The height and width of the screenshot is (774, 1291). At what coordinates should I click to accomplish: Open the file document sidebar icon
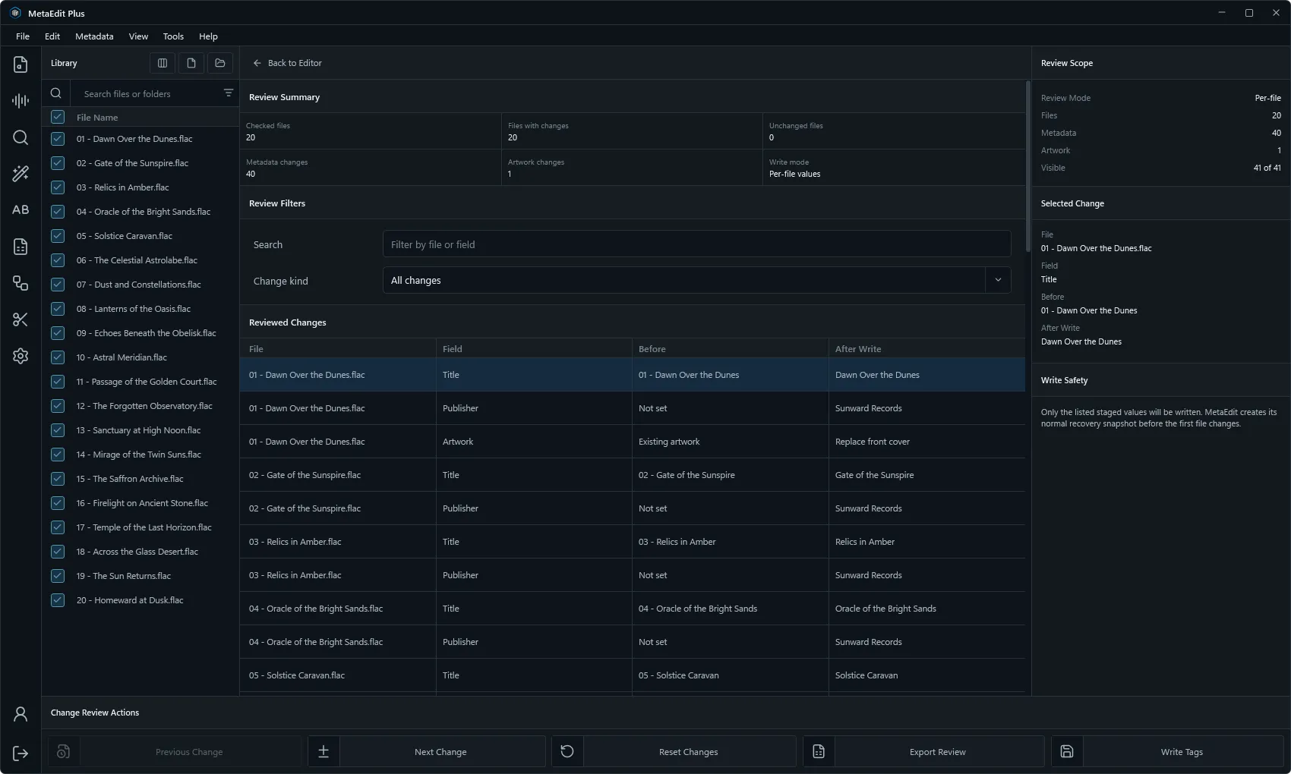(21, 64)
